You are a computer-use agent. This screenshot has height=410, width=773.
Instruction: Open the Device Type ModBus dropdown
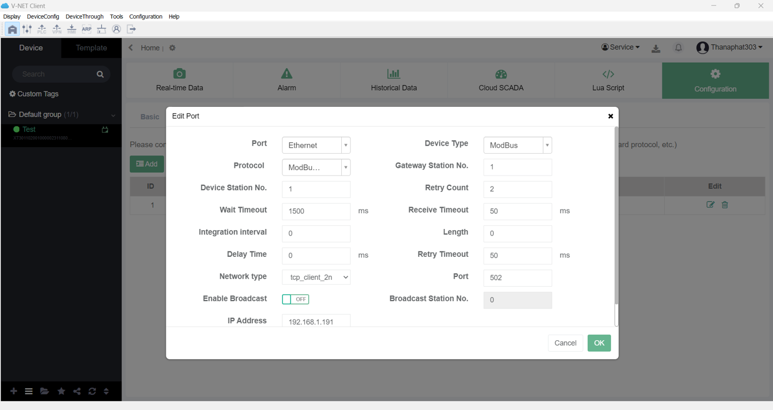tap(517, 146)
